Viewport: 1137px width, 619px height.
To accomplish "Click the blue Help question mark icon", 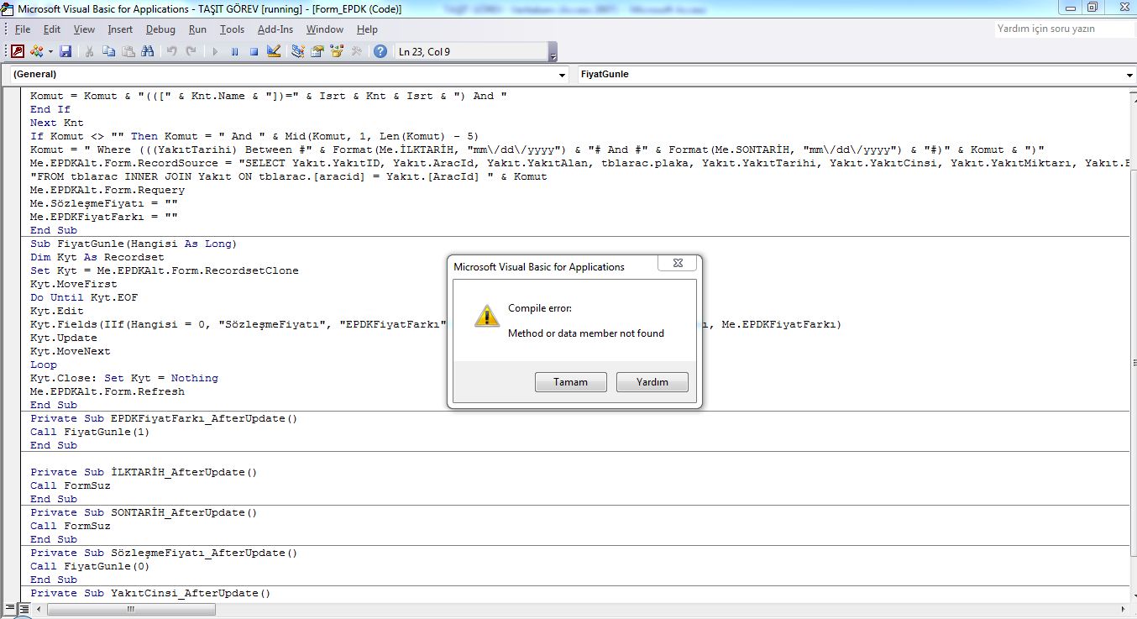I will point(380,51).
